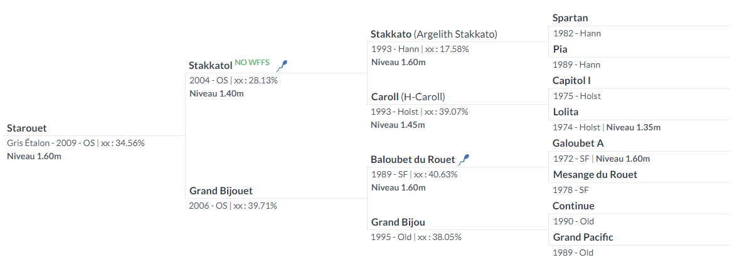The height and width of the screenshot is (267, 737).
Task: Open Mesange du Rouet entry
Action: [x=595, y=175]
